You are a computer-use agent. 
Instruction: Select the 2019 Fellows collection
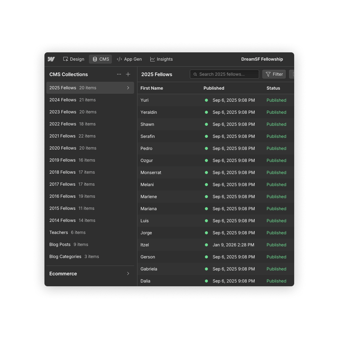[90, 160]
